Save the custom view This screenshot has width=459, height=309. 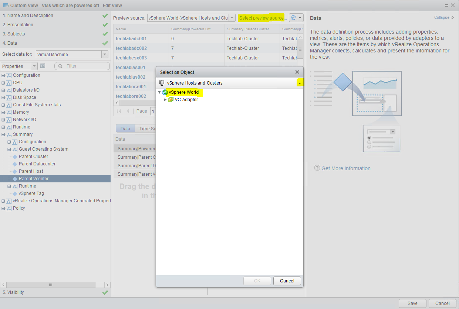(412, 303)
